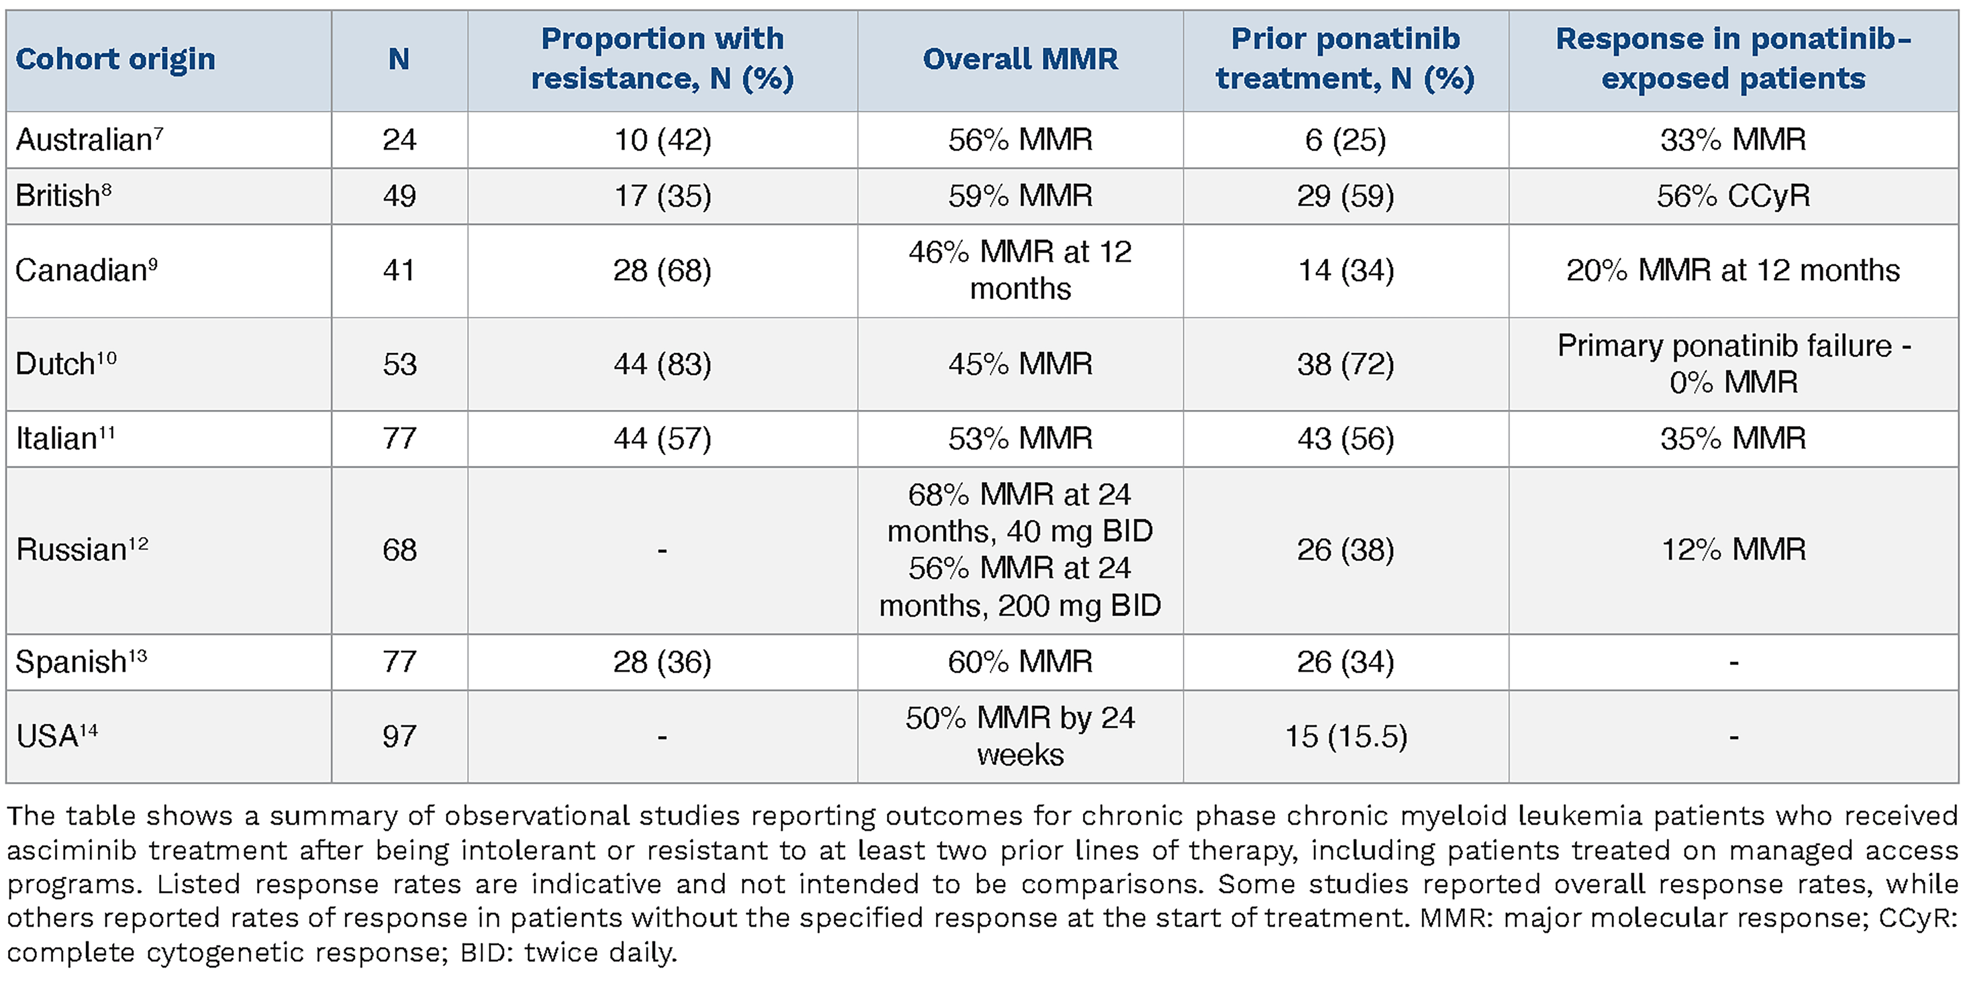Select the "Primary ponatinib failure - 0% MMR" cell
1965x981 pixels.
tap(1733, 363)
